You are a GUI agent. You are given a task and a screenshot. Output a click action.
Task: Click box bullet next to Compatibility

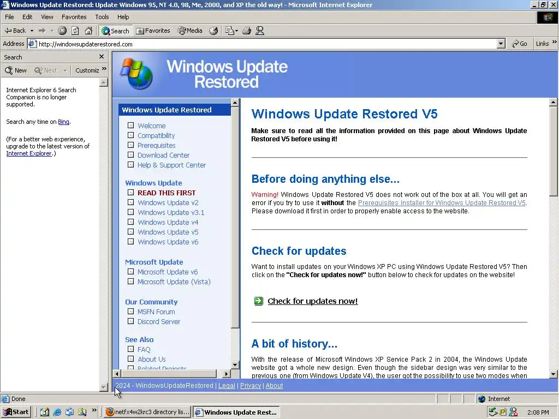tap(131, 135)
